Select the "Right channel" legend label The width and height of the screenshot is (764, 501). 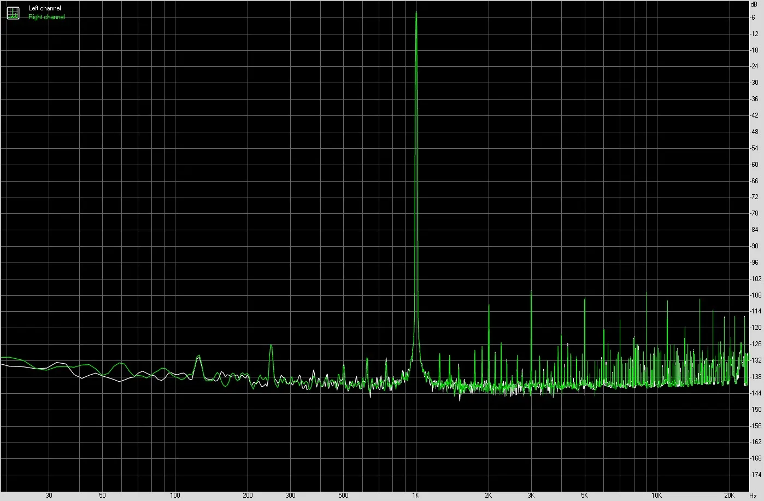click(46, 17)
